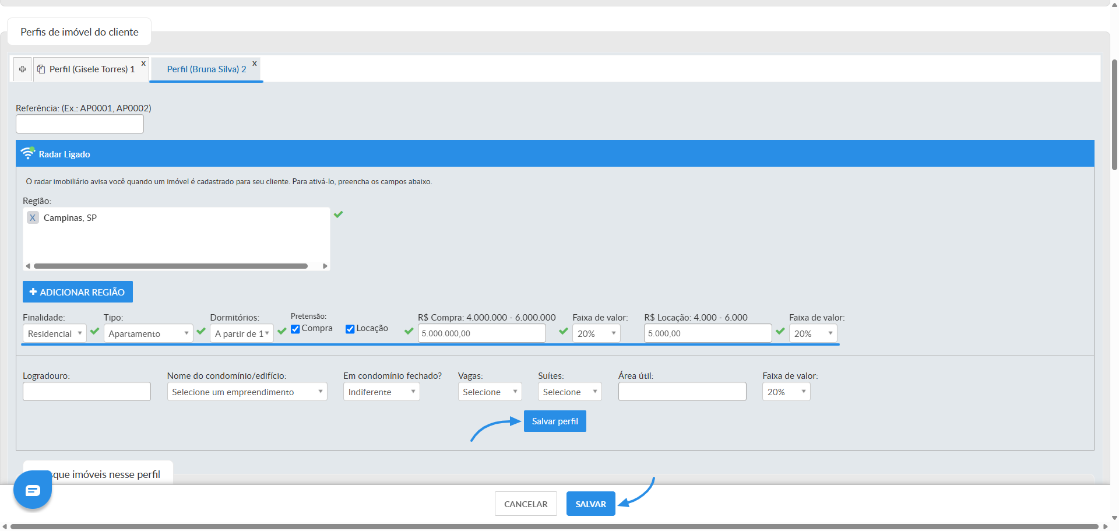Open Faixa de valor dropdown for Área útil

tap(786, 392)
